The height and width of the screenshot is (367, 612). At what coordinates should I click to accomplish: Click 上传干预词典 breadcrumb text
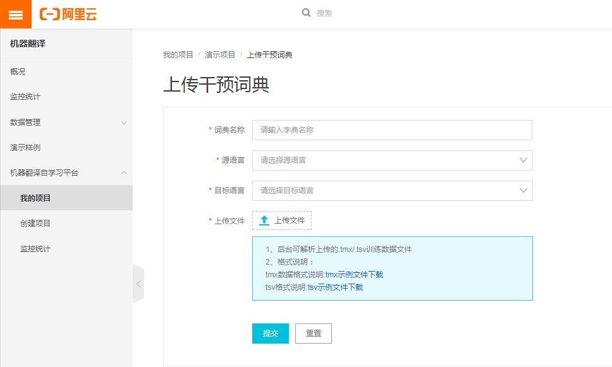270,54
